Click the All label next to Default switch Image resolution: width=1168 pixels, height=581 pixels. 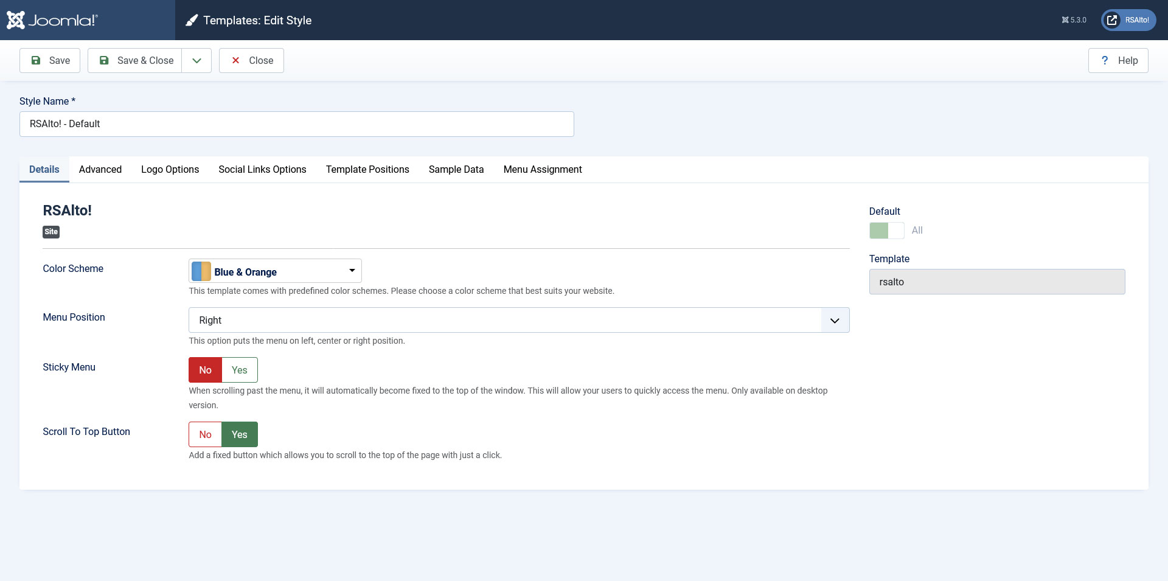(x=917, y=230)
